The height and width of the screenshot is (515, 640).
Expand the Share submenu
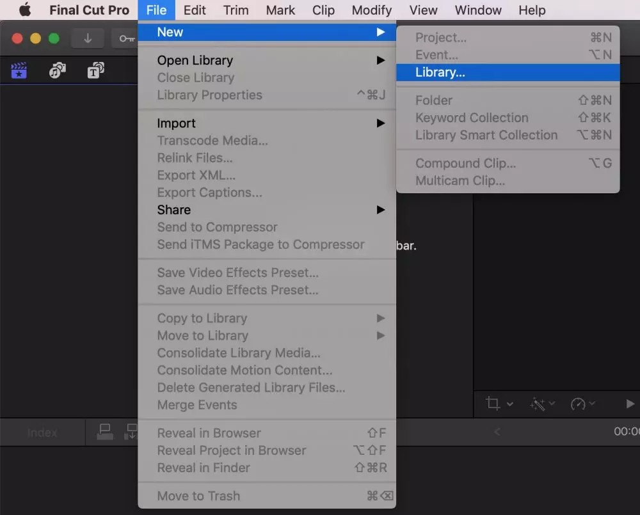click(x=267, y=210)
